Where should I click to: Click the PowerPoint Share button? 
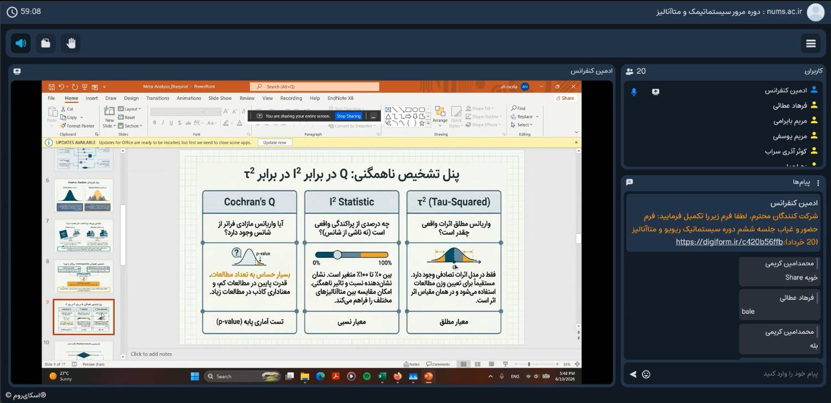tap(565, 98)
